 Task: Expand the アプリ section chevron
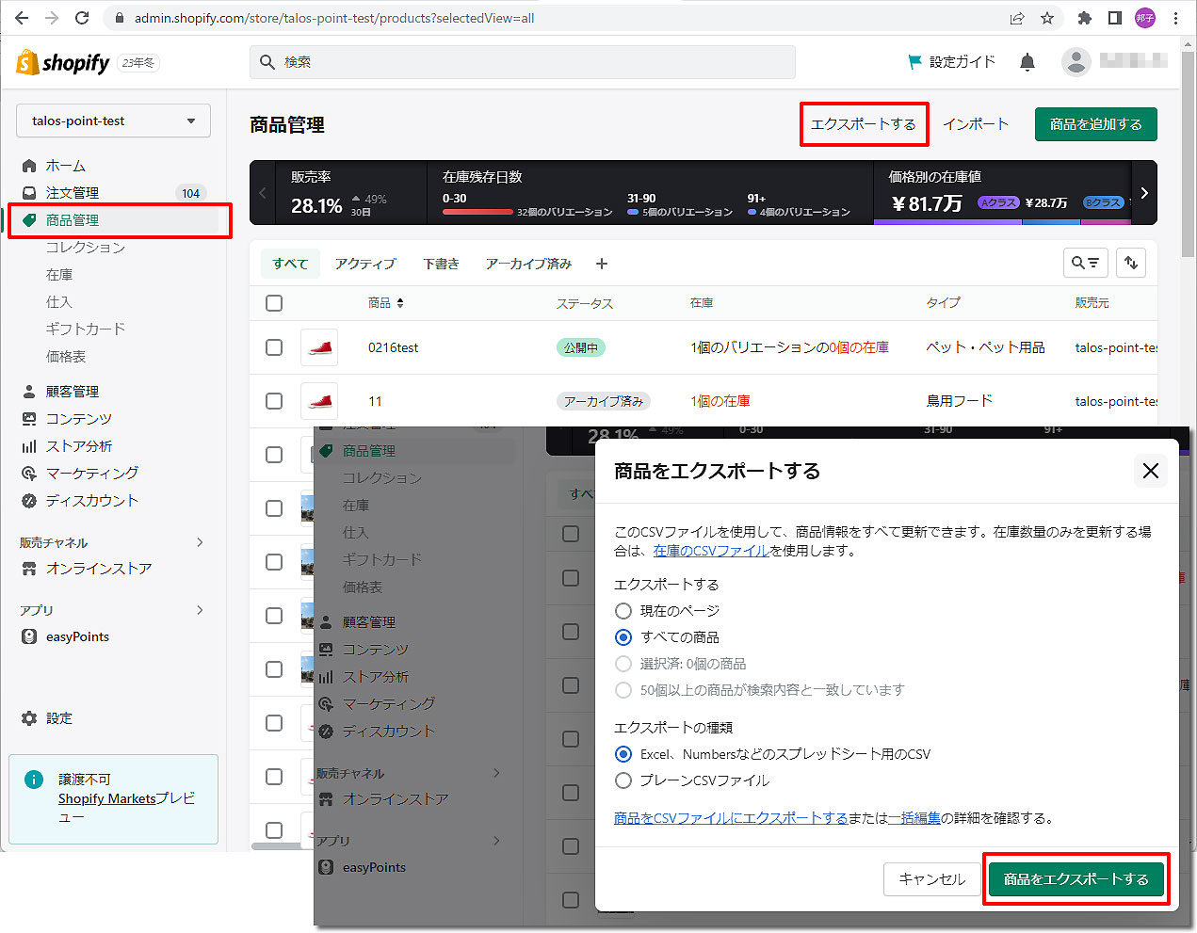tap(200, 610)
